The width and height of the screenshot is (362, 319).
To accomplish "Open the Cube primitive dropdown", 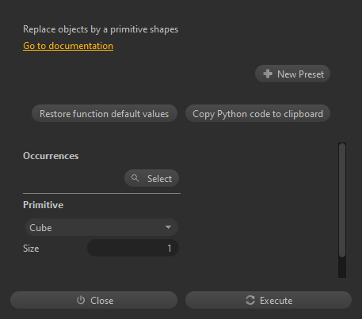I will click(x=101, y=227).
